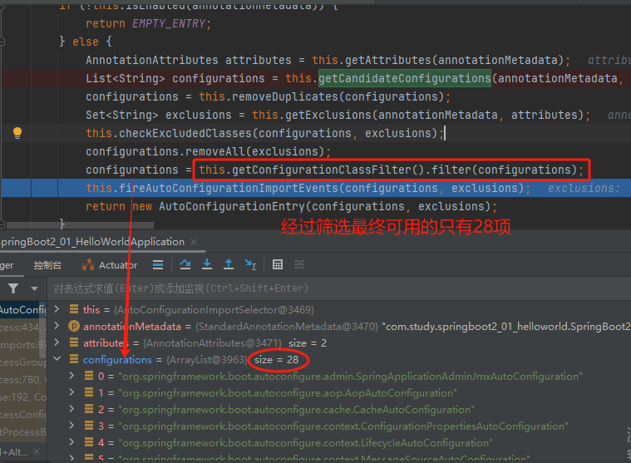Expand the attributes variable node
This screenshot has width=631, height=463.
coord(57,342)
